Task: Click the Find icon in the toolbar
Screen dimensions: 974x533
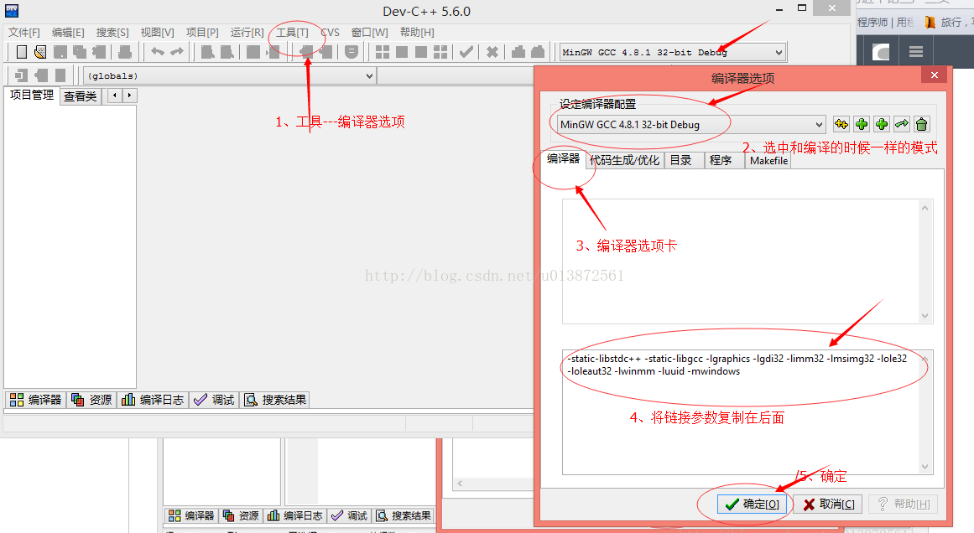Action: [207, 52]
